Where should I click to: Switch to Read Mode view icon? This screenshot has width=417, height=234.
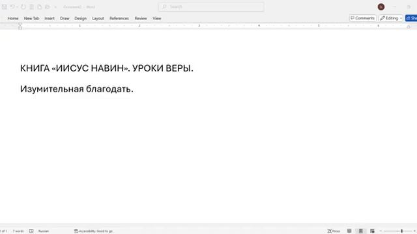point(349,231)
